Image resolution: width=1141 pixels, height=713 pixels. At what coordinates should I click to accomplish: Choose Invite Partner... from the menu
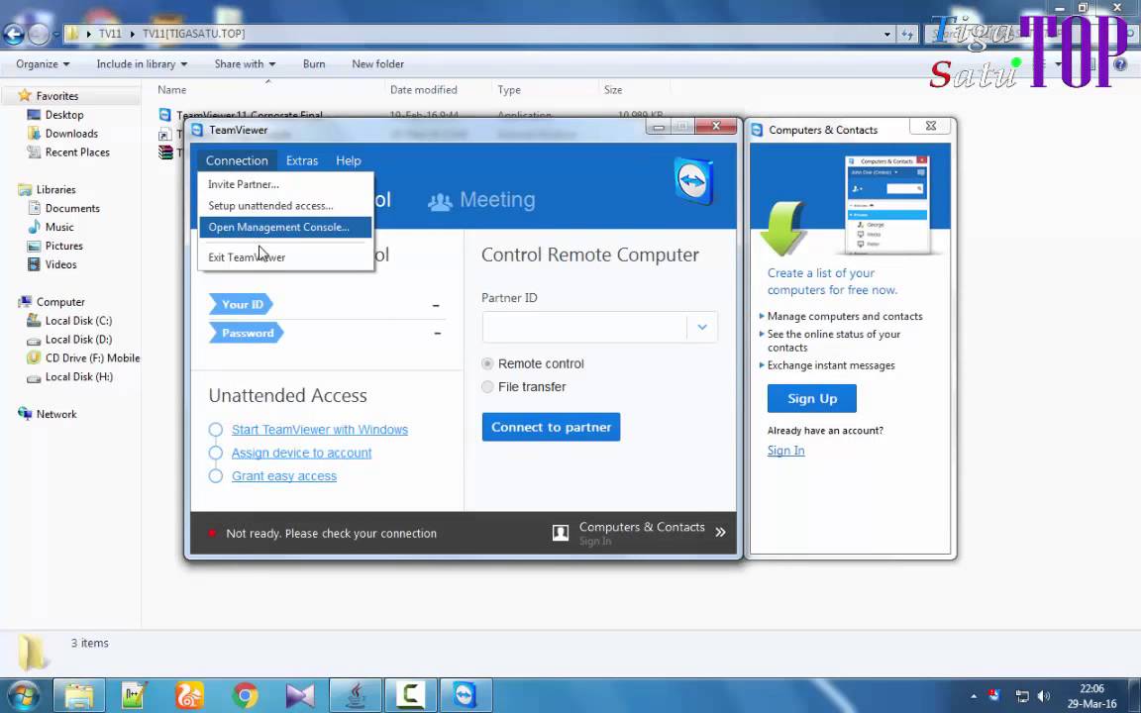243,184
